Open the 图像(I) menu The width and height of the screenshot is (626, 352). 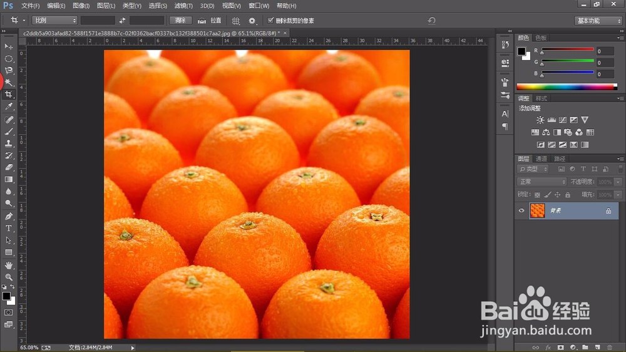coord(81,6)
